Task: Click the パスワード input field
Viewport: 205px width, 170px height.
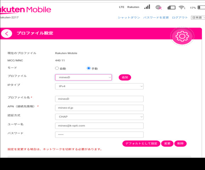Action: [x=99, y=135]
